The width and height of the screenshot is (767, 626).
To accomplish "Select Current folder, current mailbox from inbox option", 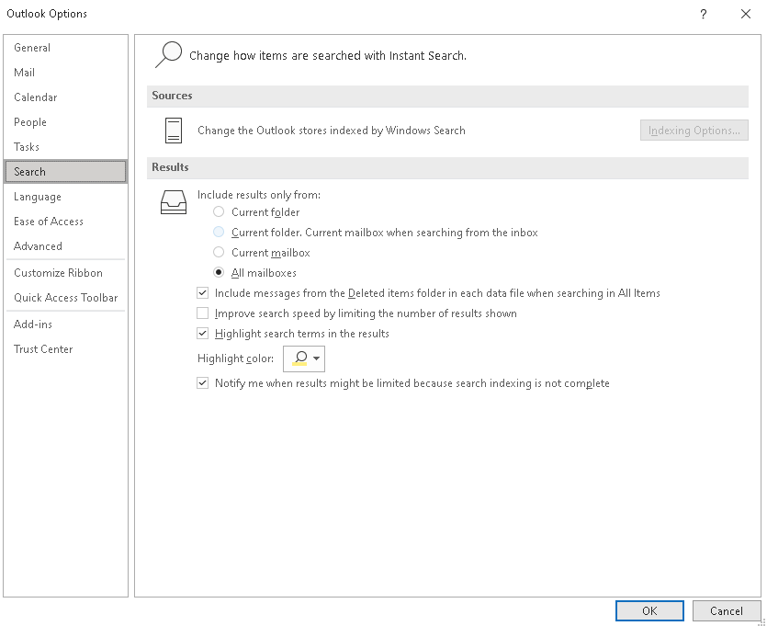I will 219,232.
